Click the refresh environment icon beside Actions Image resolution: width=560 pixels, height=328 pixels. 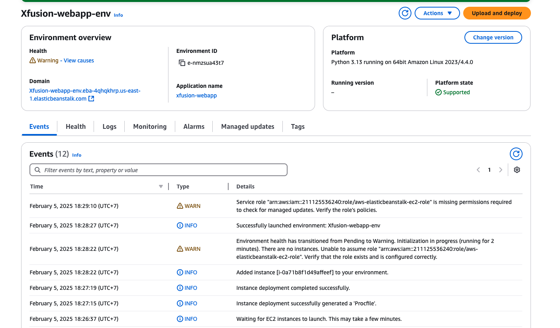pos(405,13)
